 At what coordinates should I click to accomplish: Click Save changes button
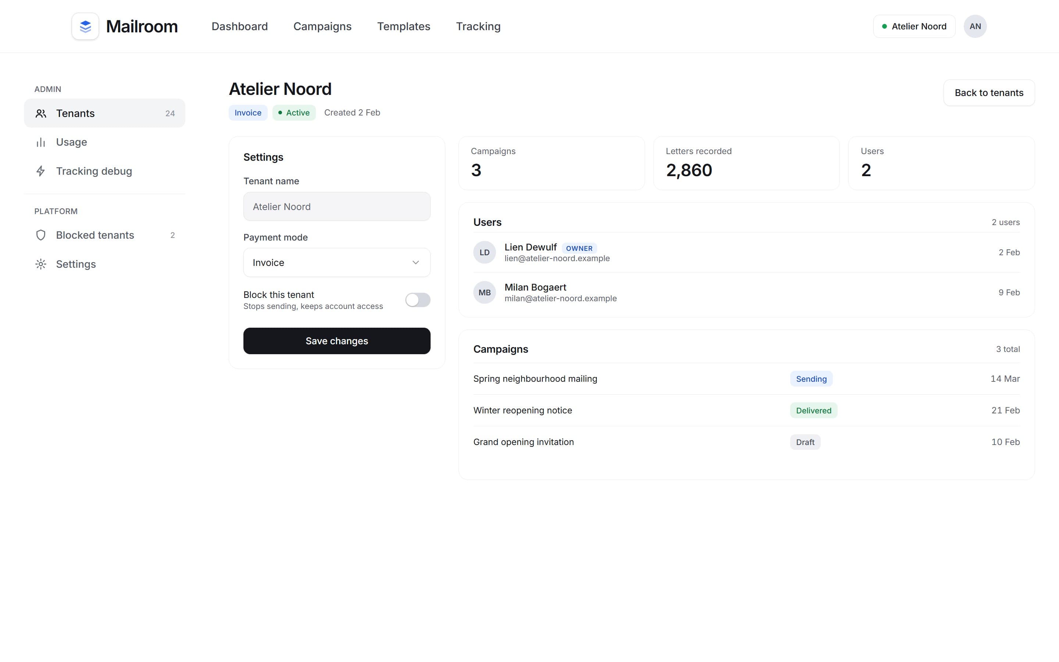(x=336, y=341)
